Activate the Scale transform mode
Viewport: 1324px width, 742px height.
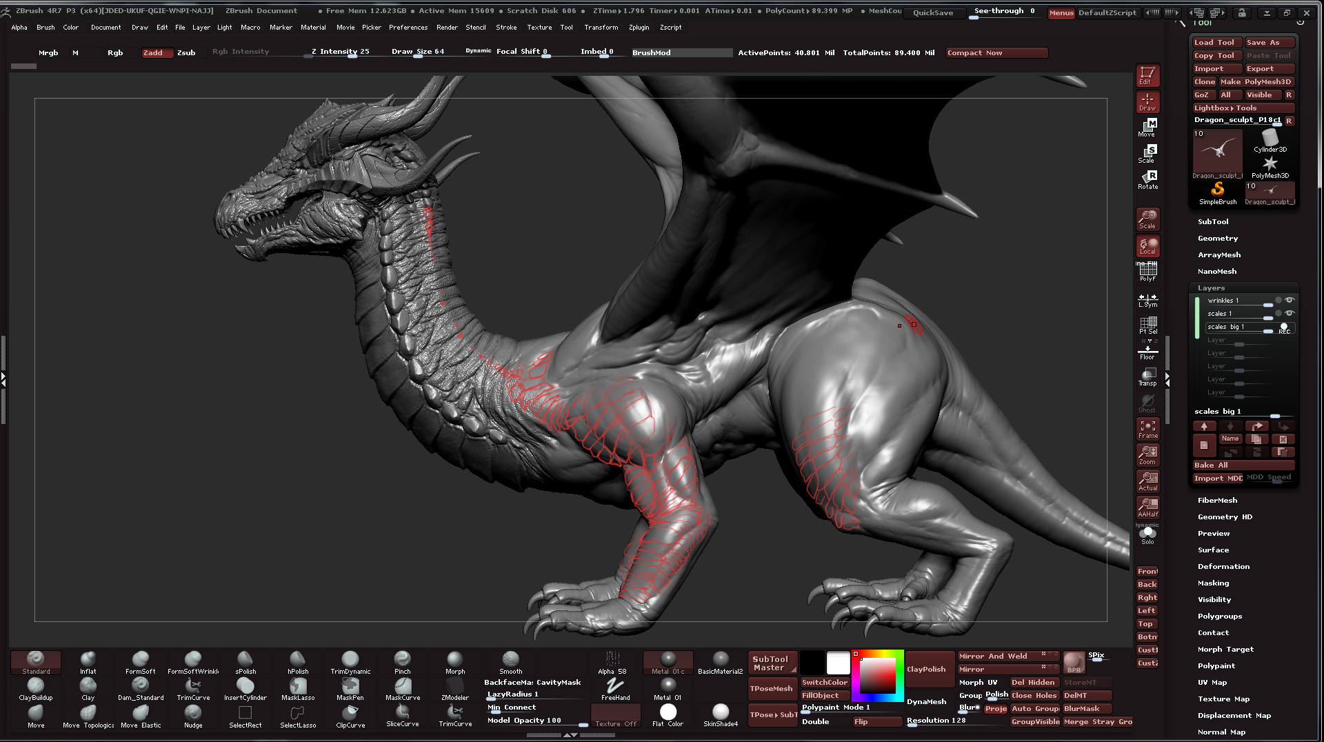[x=1148, y=154]
